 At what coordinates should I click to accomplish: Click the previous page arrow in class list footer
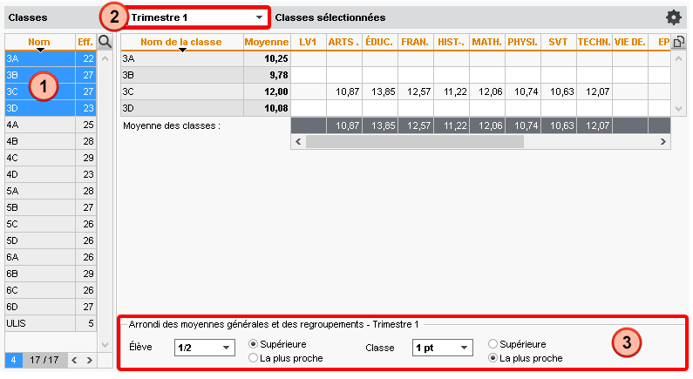74,359
